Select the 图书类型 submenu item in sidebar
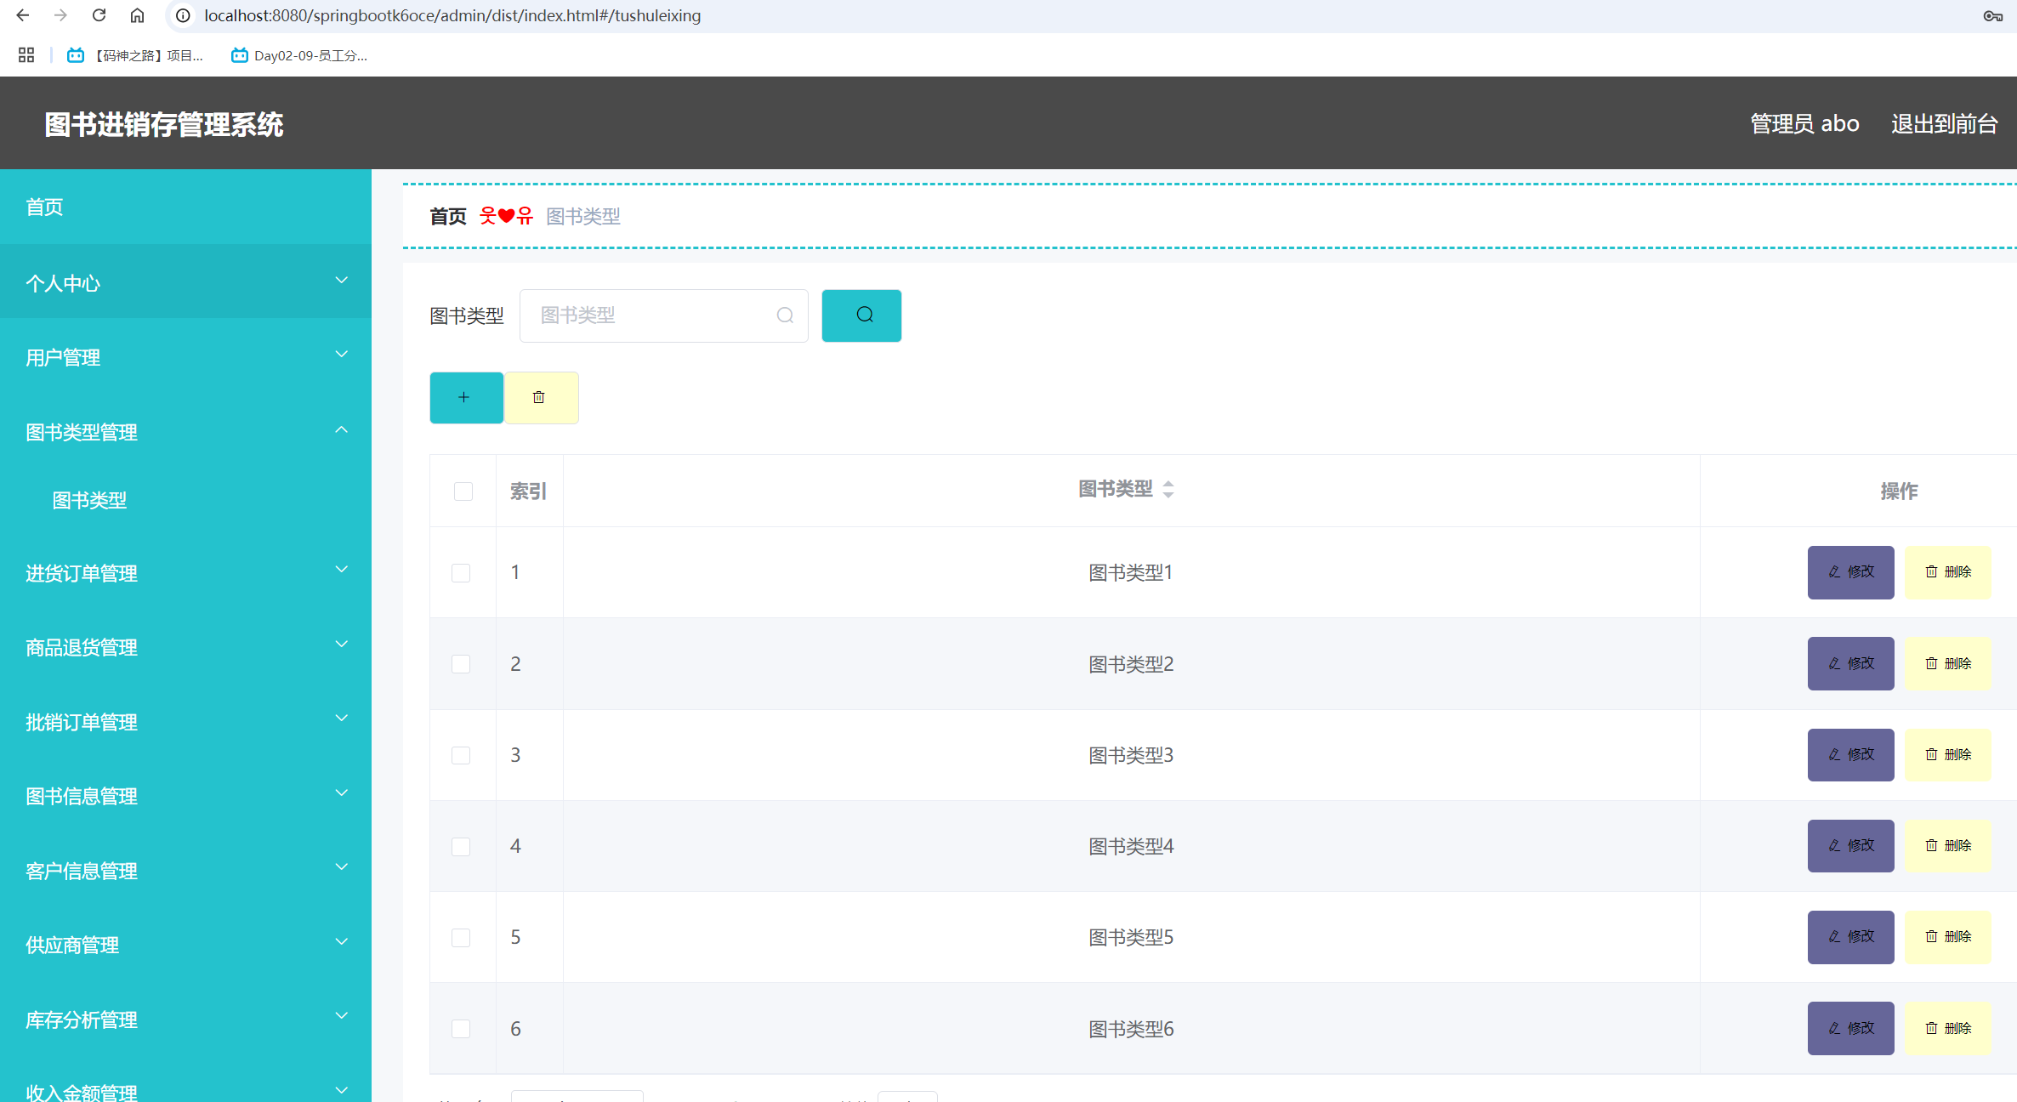Screen dimensions: 2017x1102 90,500
